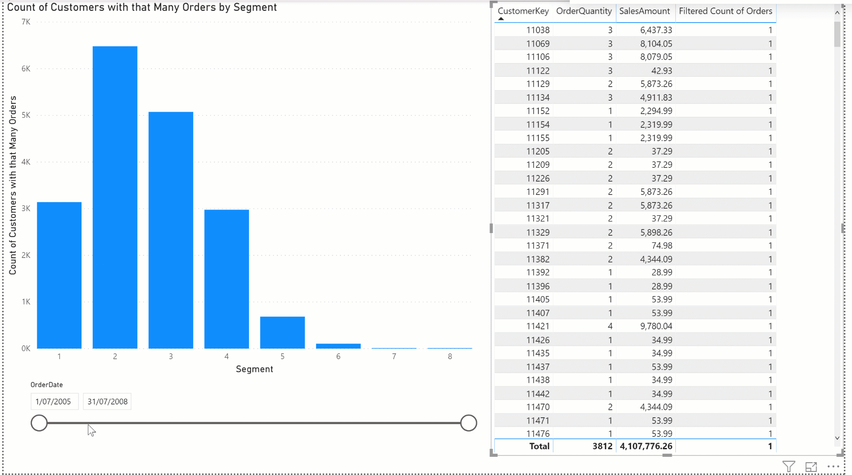Click the resize handle between the two visuals

click(491, 228)
